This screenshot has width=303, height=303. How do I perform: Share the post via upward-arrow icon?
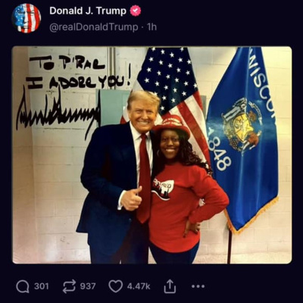pyautogui.click(x=170, y=286)
